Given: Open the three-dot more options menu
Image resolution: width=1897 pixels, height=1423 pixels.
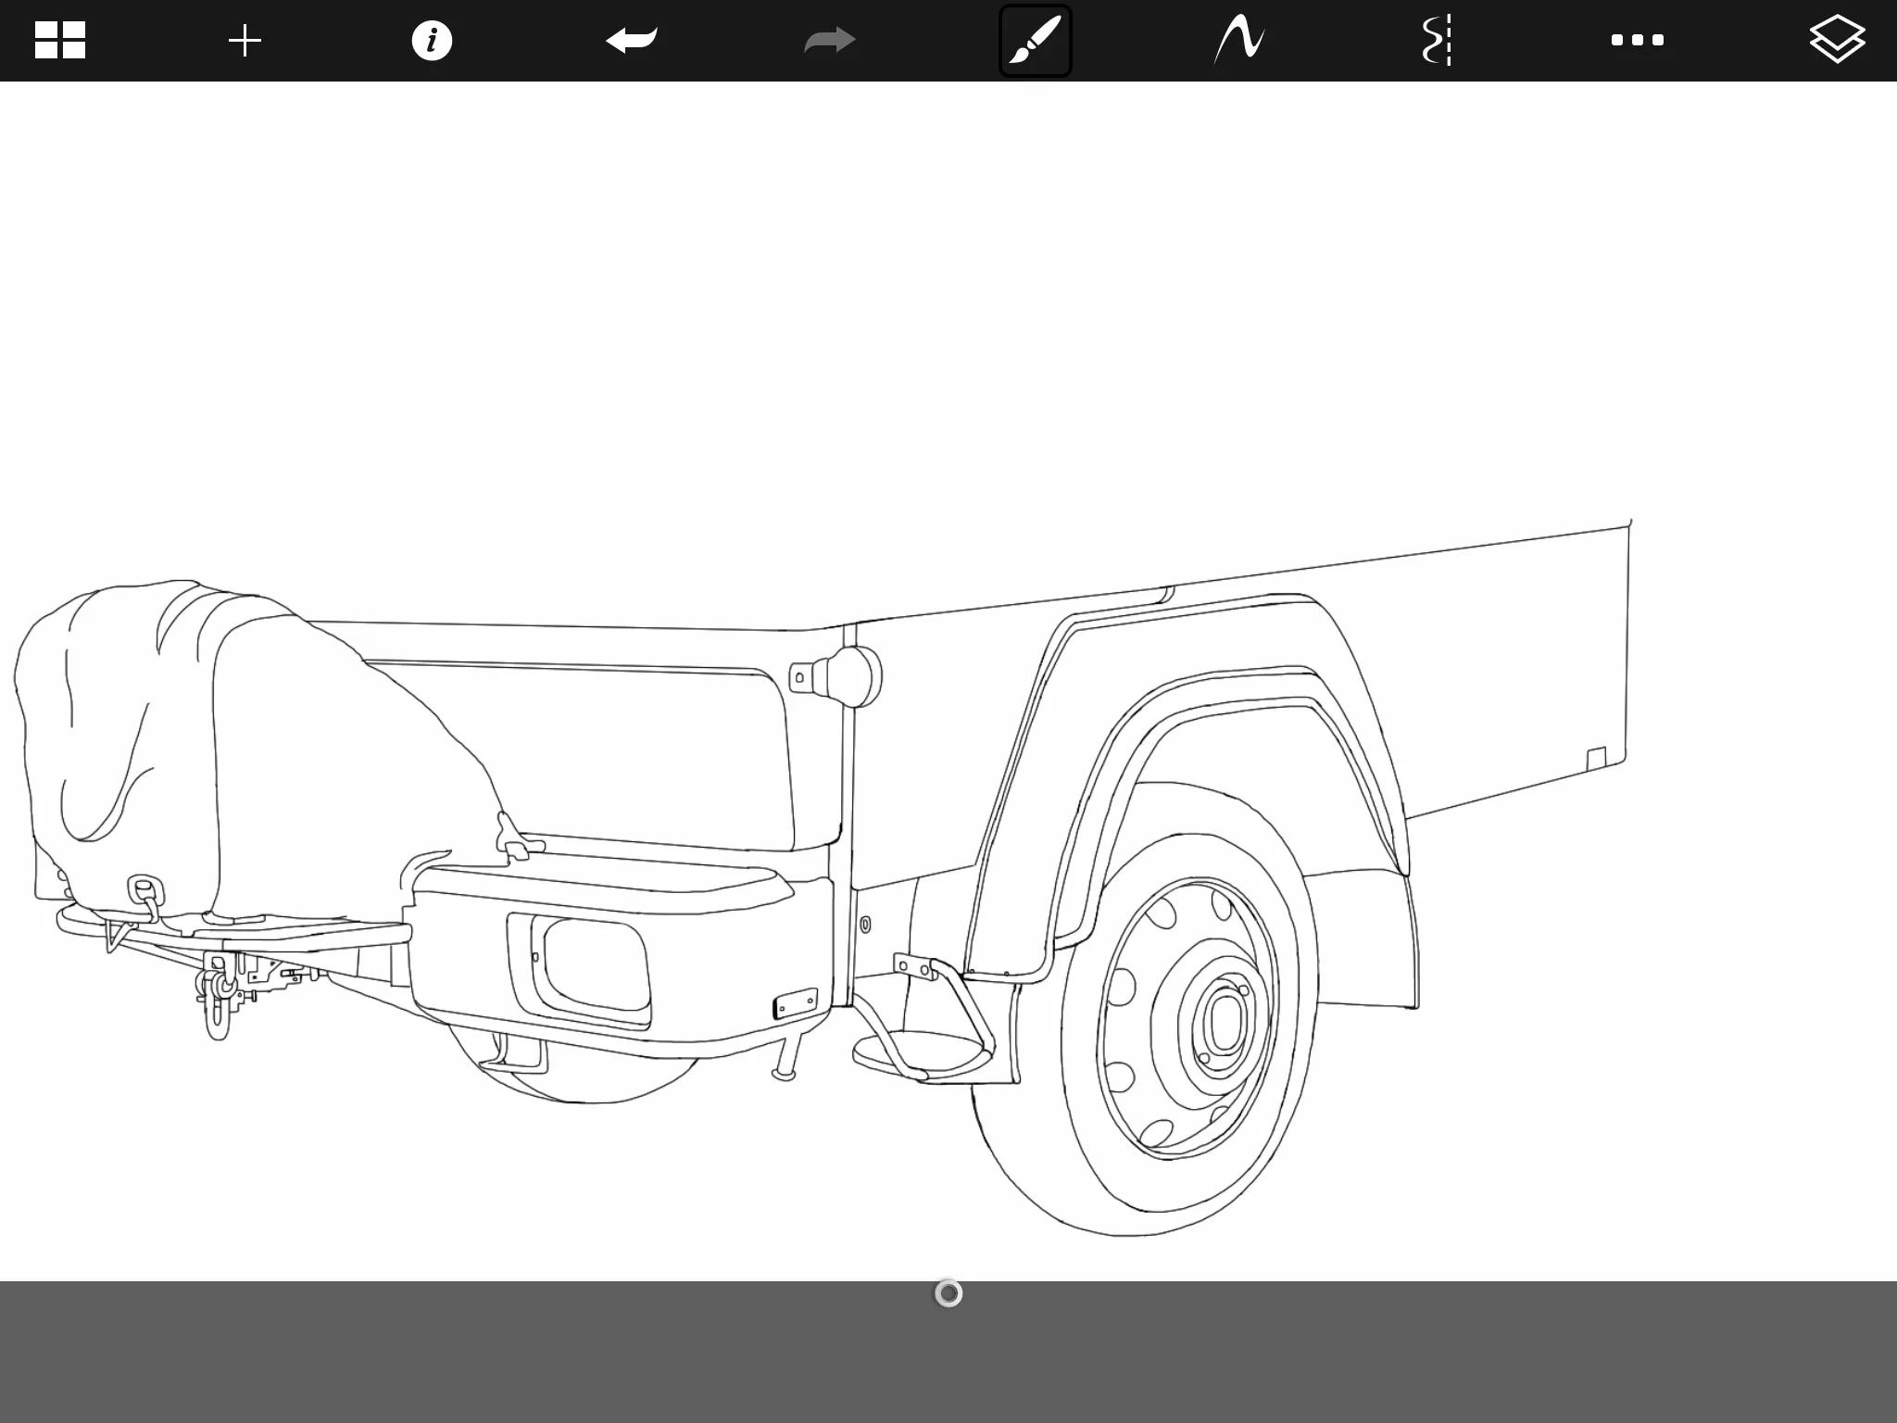Looking at the screenshot, I should [x=1637, y=41].
